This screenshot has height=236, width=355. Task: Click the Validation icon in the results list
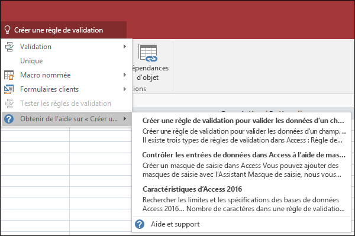[x=9, y=47]
